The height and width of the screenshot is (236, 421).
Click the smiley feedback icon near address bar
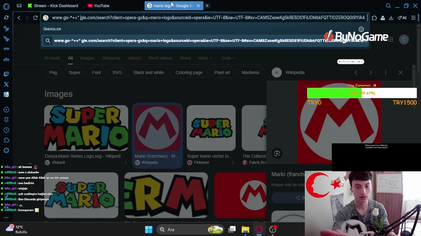point(361,29)
